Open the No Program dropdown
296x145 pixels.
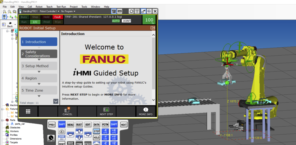68,11
